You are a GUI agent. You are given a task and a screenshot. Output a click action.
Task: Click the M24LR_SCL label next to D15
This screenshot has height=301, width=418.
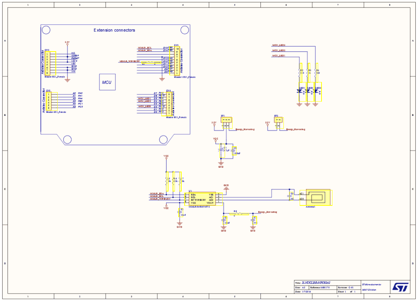point(144,48)
